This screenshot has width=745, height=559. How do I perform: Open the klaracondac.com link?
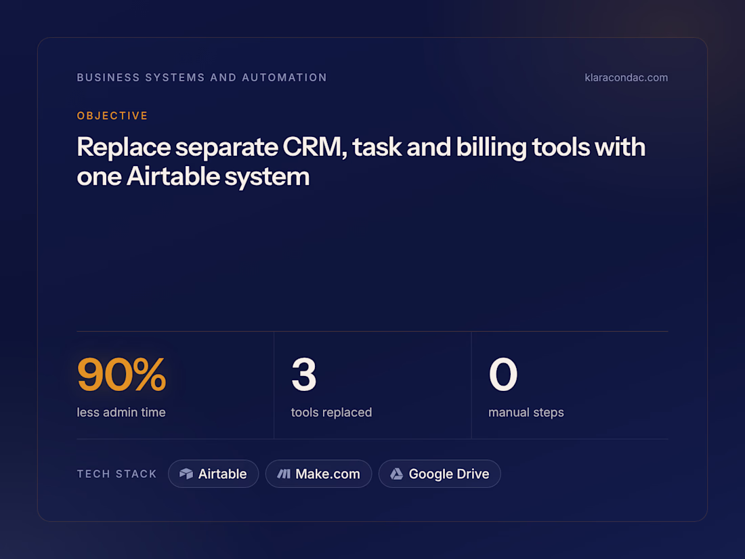point(626,77)
